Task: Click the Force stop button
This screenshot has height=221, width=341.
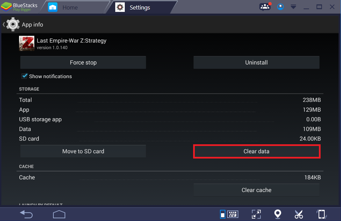Action: point(83,62)
